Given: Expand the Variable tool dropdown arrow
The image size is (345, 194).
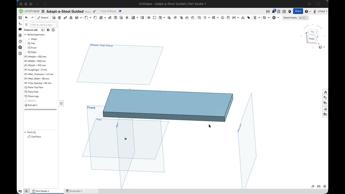Looking at the screenshot, I should [238, 18].
